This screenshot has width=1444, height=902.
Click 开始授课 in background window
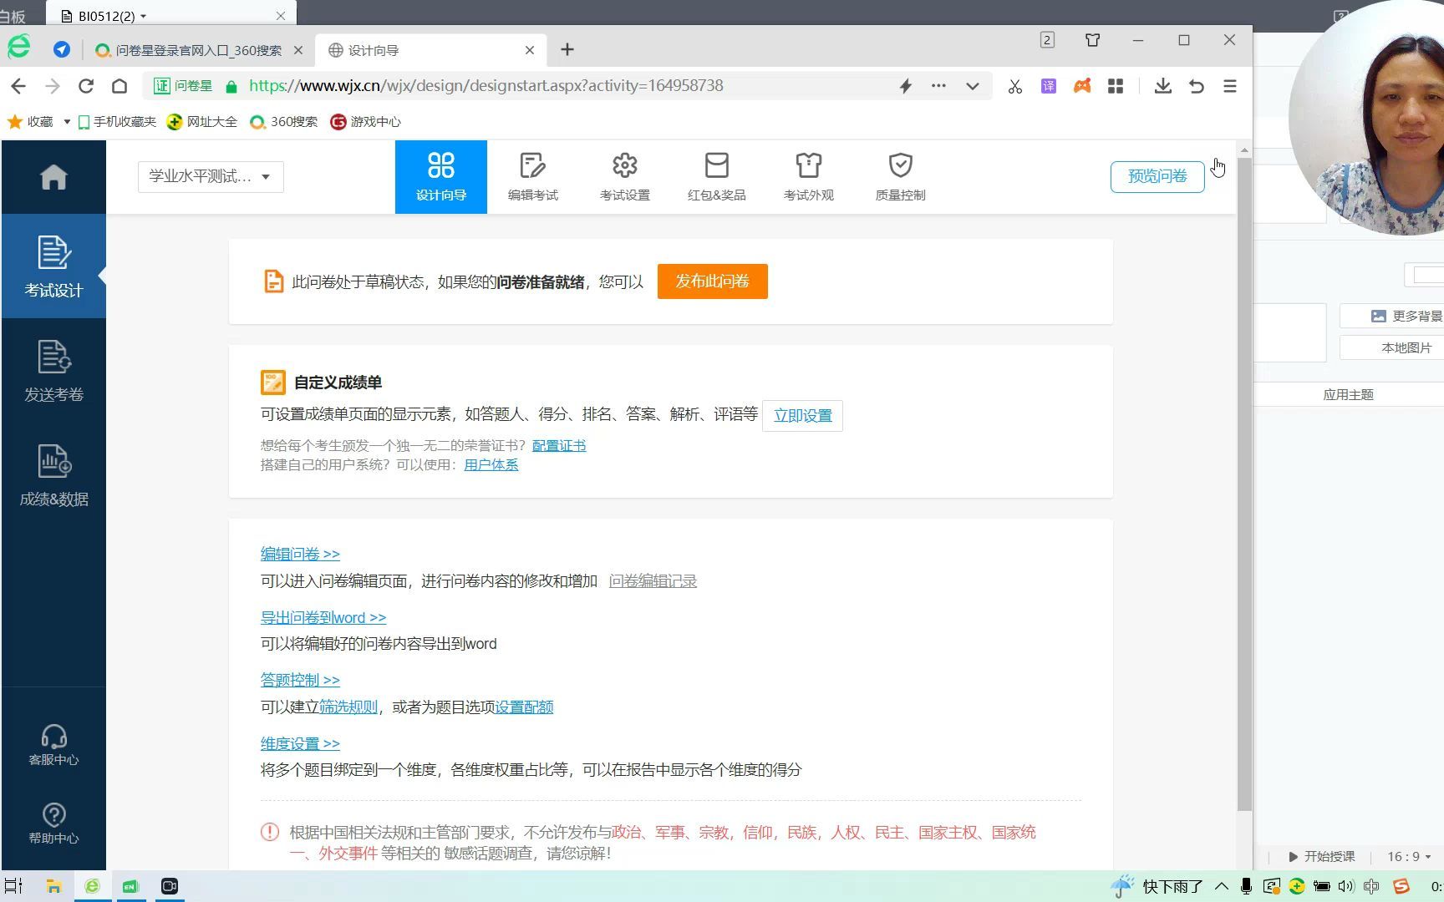1322,856
